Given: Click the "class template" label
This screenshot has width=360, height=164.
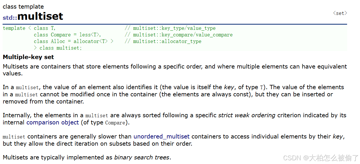Looking at the screenshot, I should tap(23, 6).
